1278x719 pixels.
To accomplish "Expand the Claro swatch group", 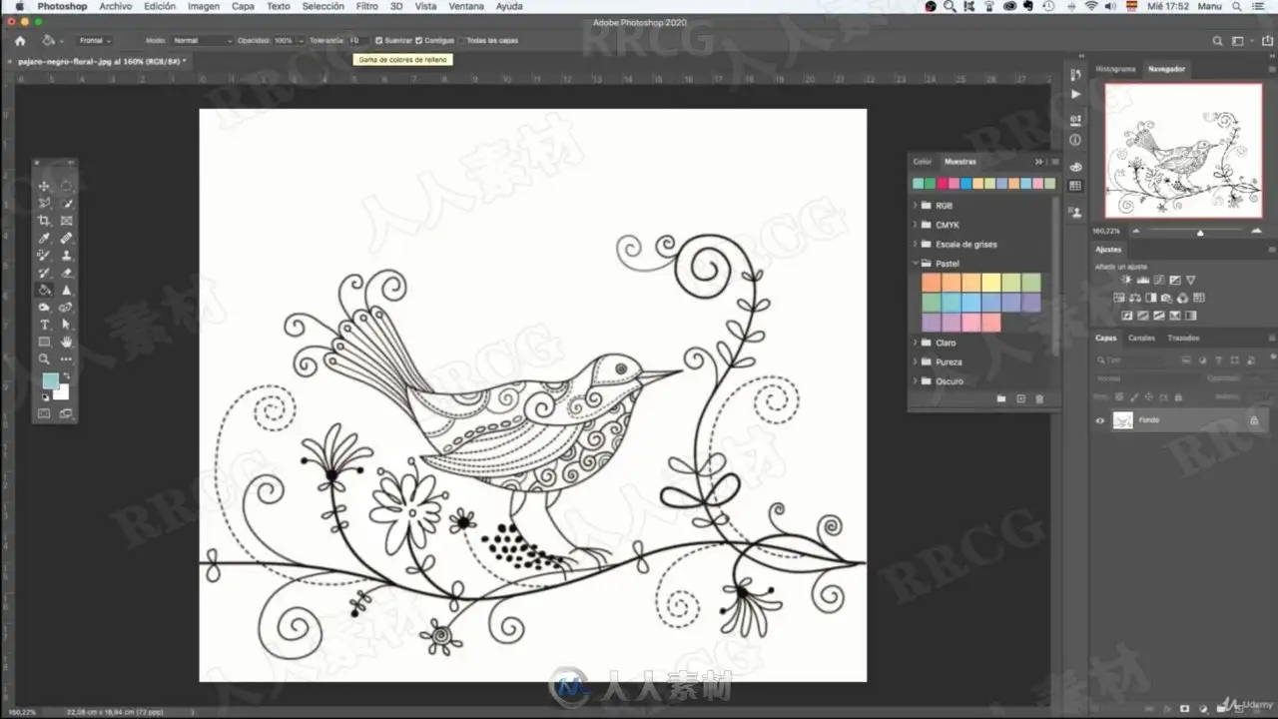I will tap(916, 343).
